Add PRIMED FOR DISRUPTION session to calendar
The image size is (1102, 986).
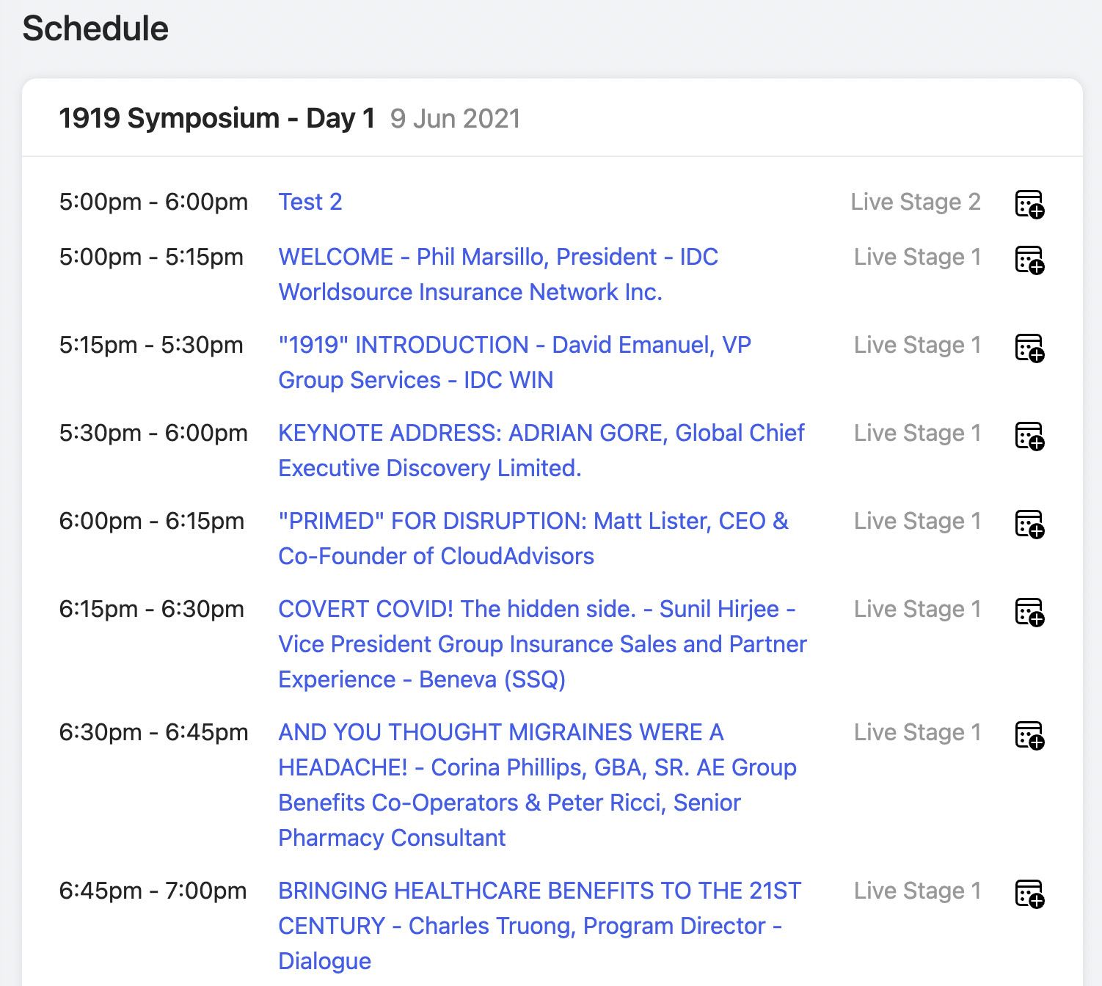(1029, 523)
